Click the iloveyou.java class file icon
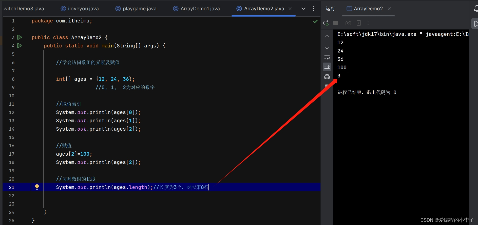The width and height of the screenshot is (478, 225). (63, 9)
